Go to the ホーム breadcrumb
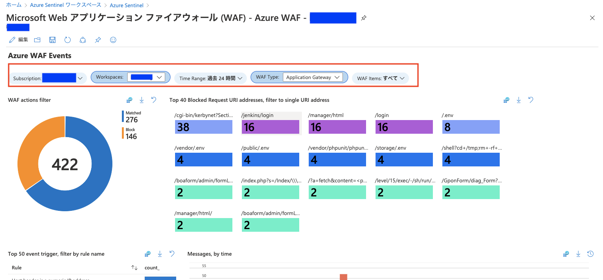Image resolution: width=603 pixels, height=280 pixels. coord(14,5)
